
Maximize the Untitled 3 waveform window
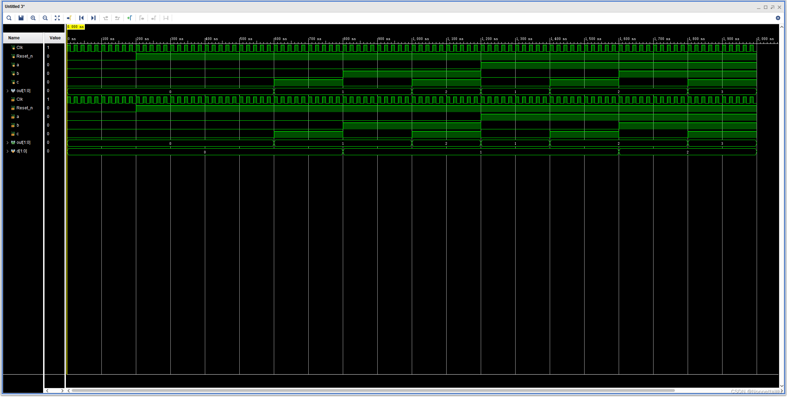tap(766, 7)
